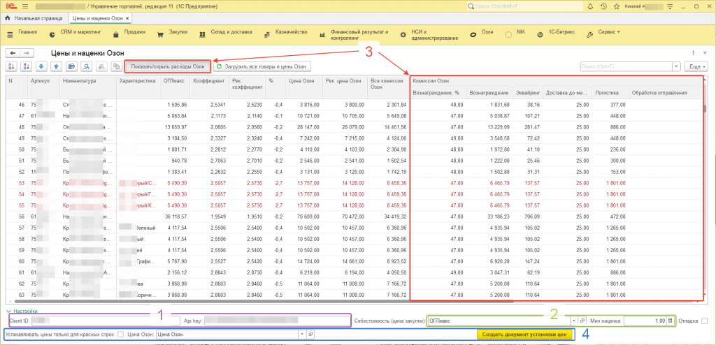Collapse the Настройки section
This screenshot has height=345, width=716.
pos(22,311)
